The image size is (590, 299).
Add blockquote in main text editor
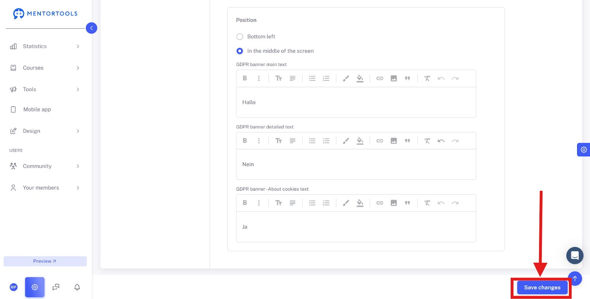(407, 78)
